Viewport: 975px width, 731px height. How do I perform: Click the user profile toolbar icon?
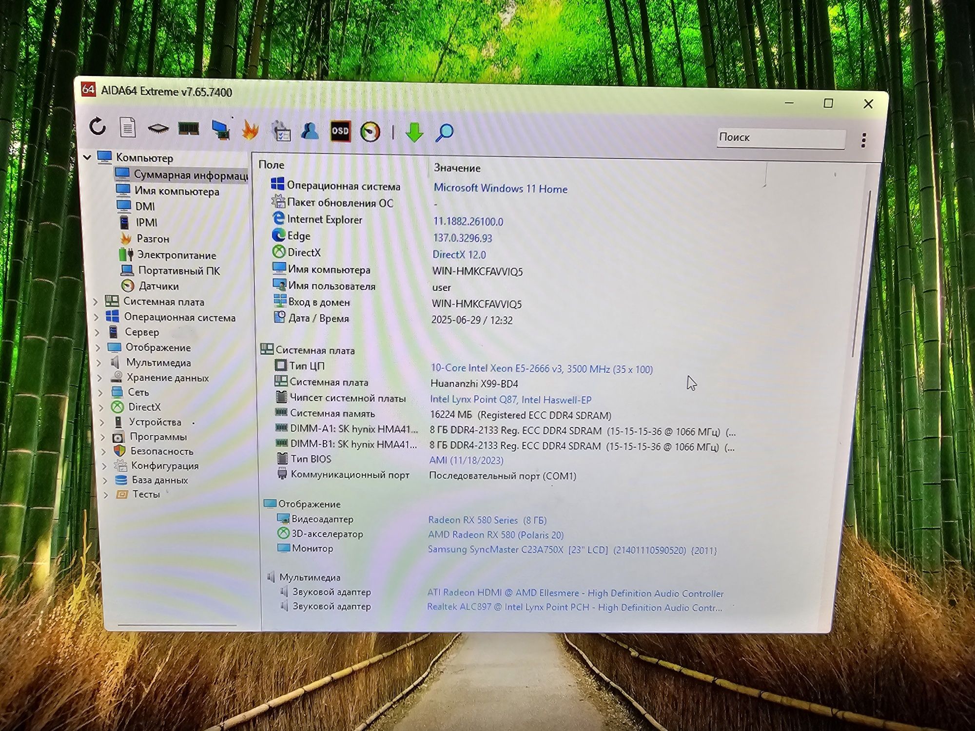(x=310, y=131)
